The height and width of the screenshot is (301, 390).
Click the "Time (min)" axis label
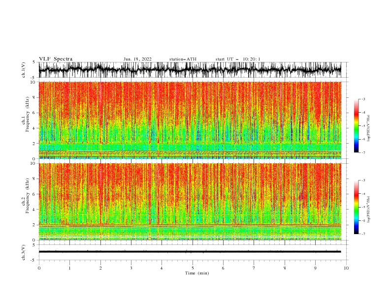(x=197, y=273)
